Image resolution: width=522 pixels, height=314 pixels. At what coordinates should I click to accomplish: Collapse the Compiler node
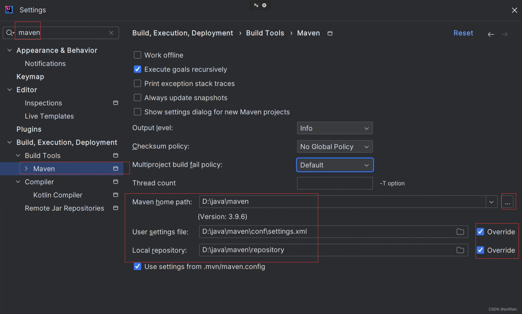pyautogui.click(x=18, y=182)
